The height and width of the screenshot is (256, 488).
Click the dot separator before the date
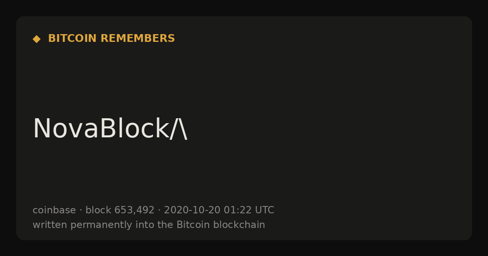[x=159, y=210]
